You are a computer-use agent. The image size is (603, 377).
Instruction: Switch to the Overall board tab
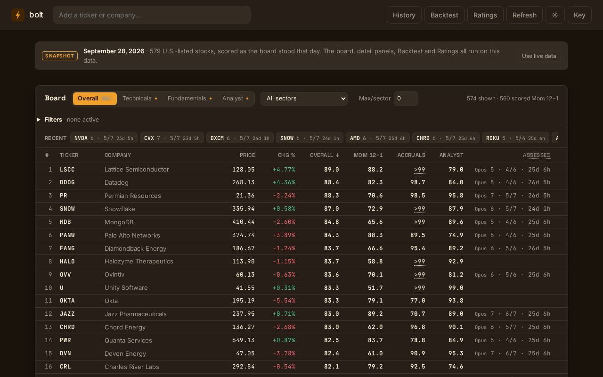(x=95, y=98)
